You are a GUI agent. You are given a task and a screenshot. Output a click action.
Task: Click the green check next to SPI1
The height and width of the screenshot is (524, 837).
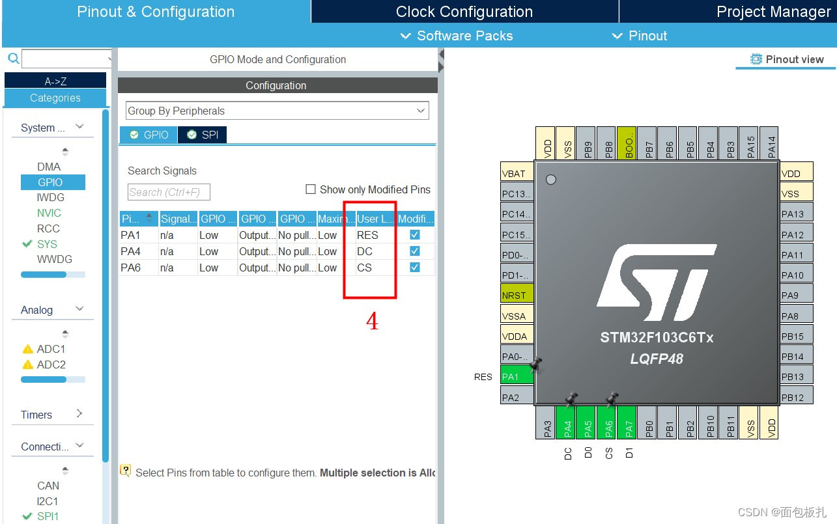pos(27,516)
